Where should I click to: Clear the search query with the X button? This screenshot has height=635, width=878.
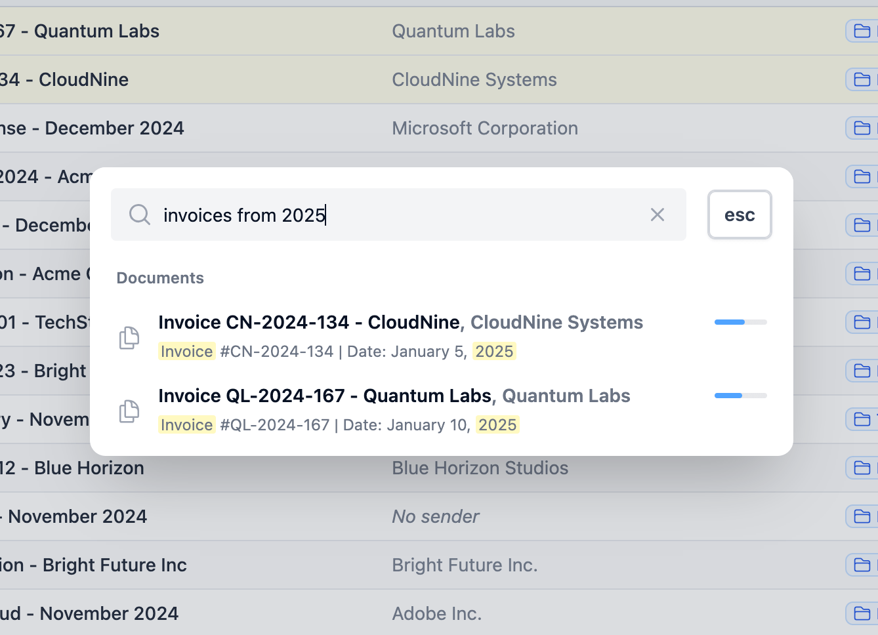pos(657,215)
